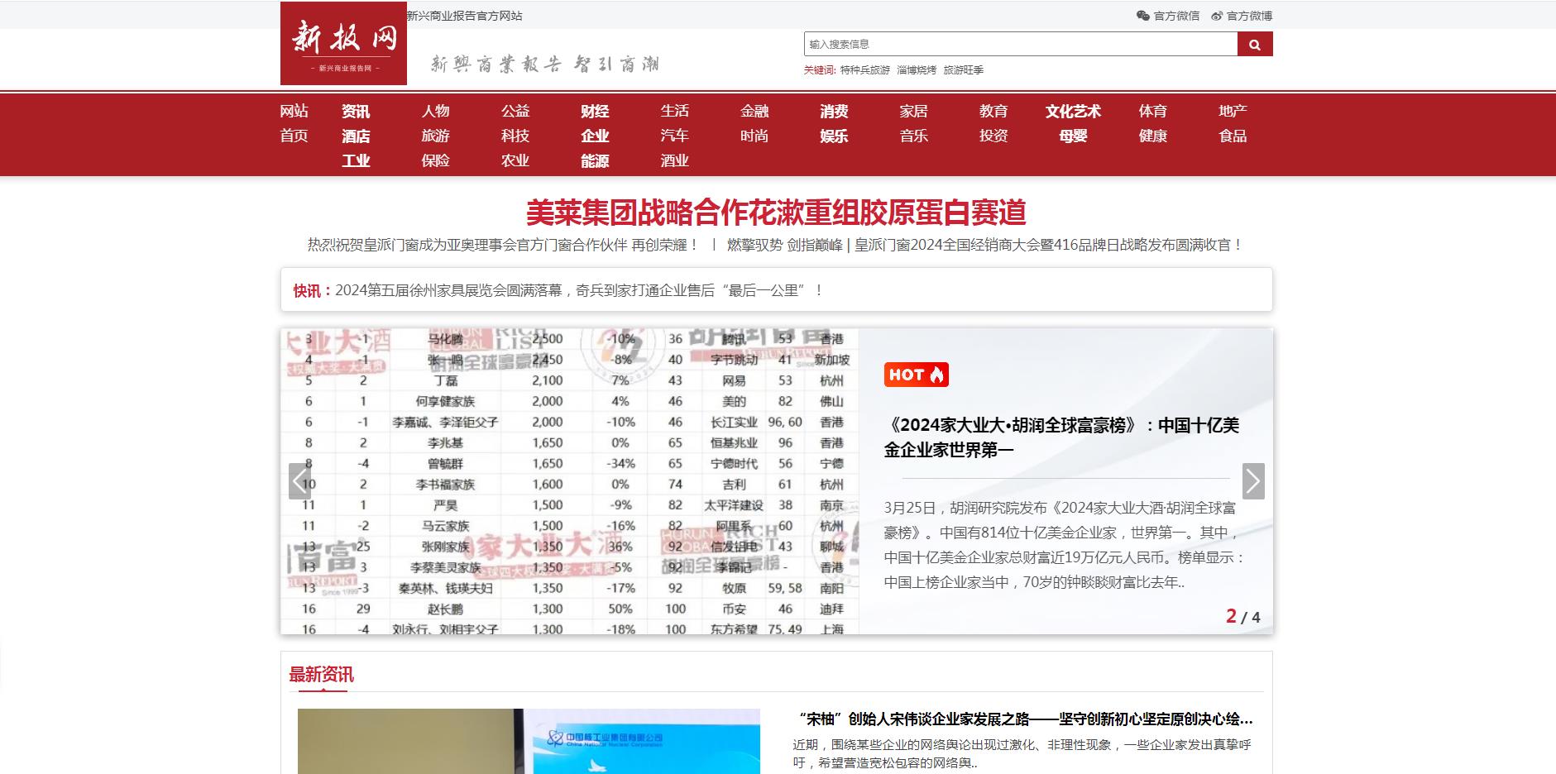Open the 时尚 navigation item
This screenshot has width=1556, height=774.
pyautogui.click(x=754, y=136)
